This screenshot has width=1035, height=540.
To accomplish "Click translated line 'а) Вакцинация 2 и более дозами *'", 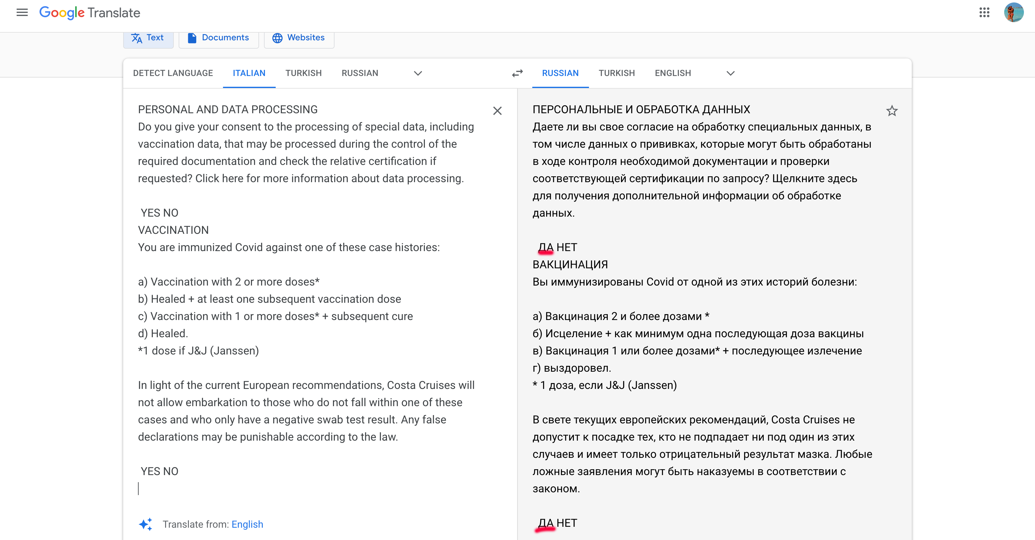I will click(x=621, y=316).
